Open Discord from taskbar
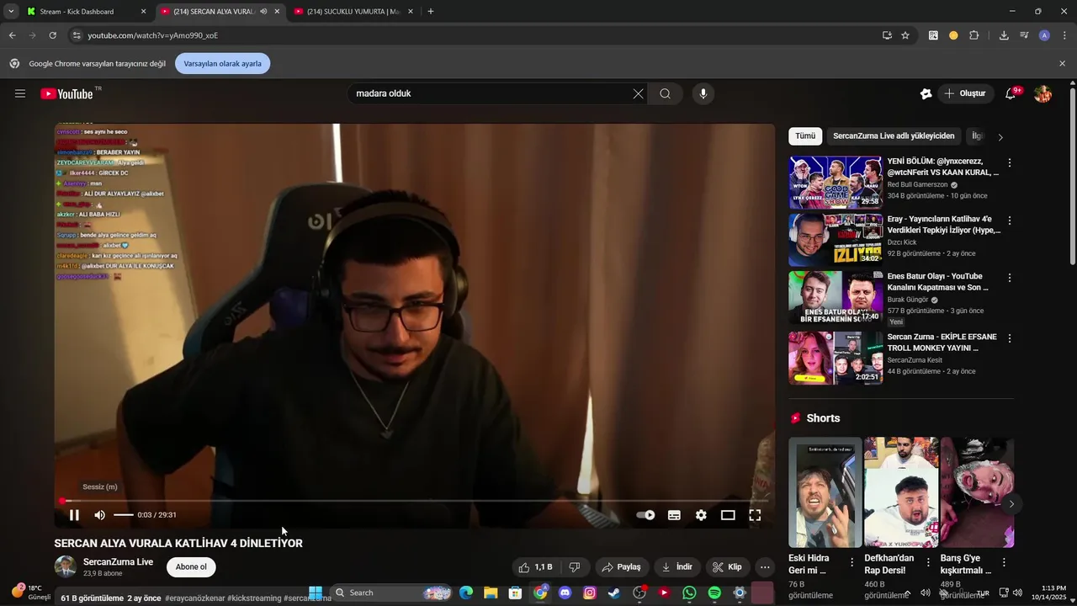This screenshot has width=1077, height=606. [x=565, y=593]
